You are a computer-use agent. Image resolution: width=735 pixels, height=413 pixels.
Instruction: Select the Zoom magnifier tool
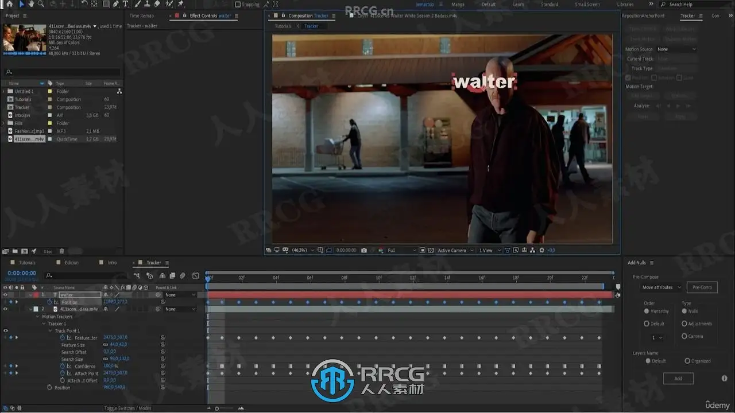pyautogui.click(x=41, y=4)
